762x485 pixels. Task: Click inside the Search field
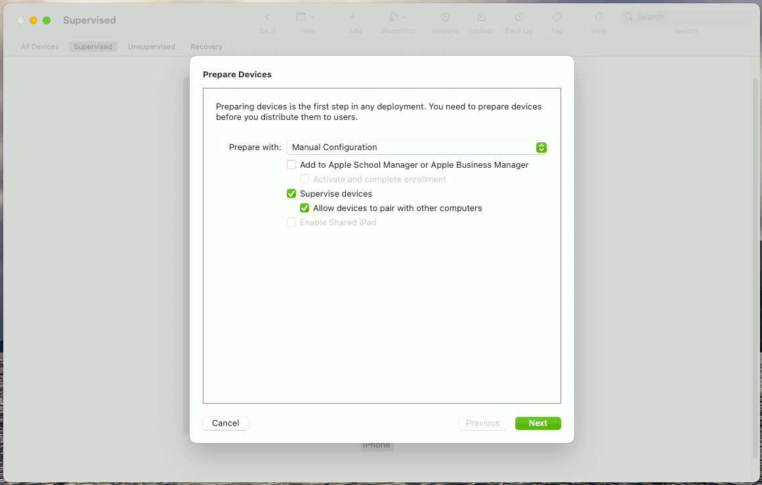pyautogui.click(x=686, y=16)
